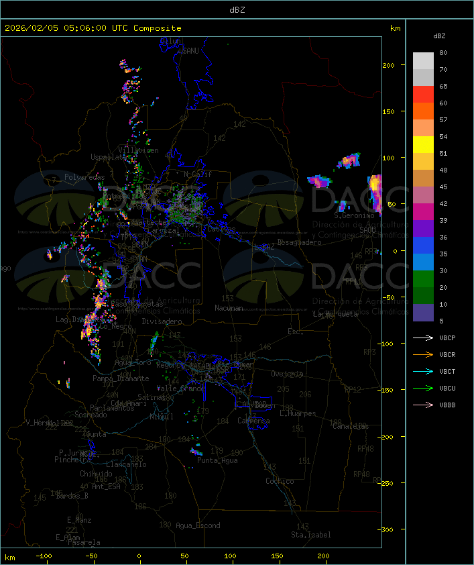Click the L.Huarpes place label
474x565 pixels.
click(x=298, y=413)
